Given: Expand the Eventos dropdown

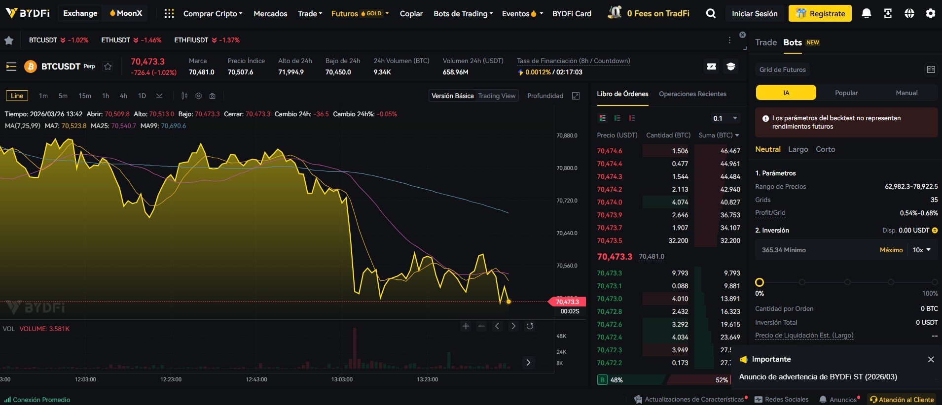Looking at the screenshot, I should tap(522, 14).
